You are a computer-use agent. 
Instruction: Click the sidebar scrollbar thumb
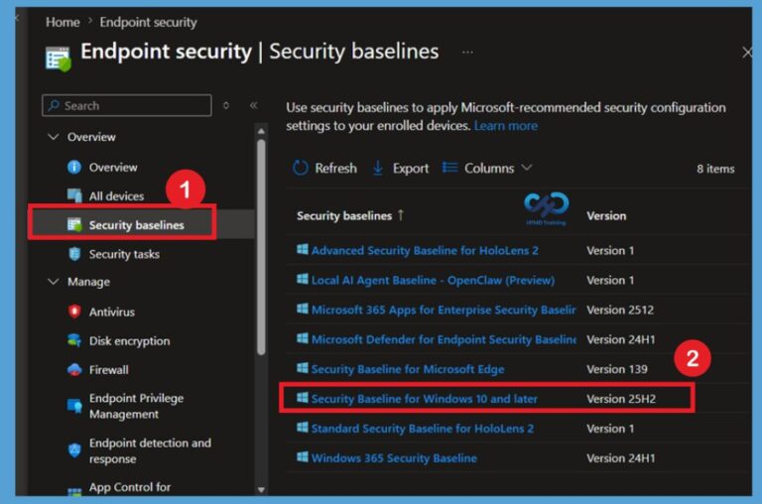(x=261, y=247)
